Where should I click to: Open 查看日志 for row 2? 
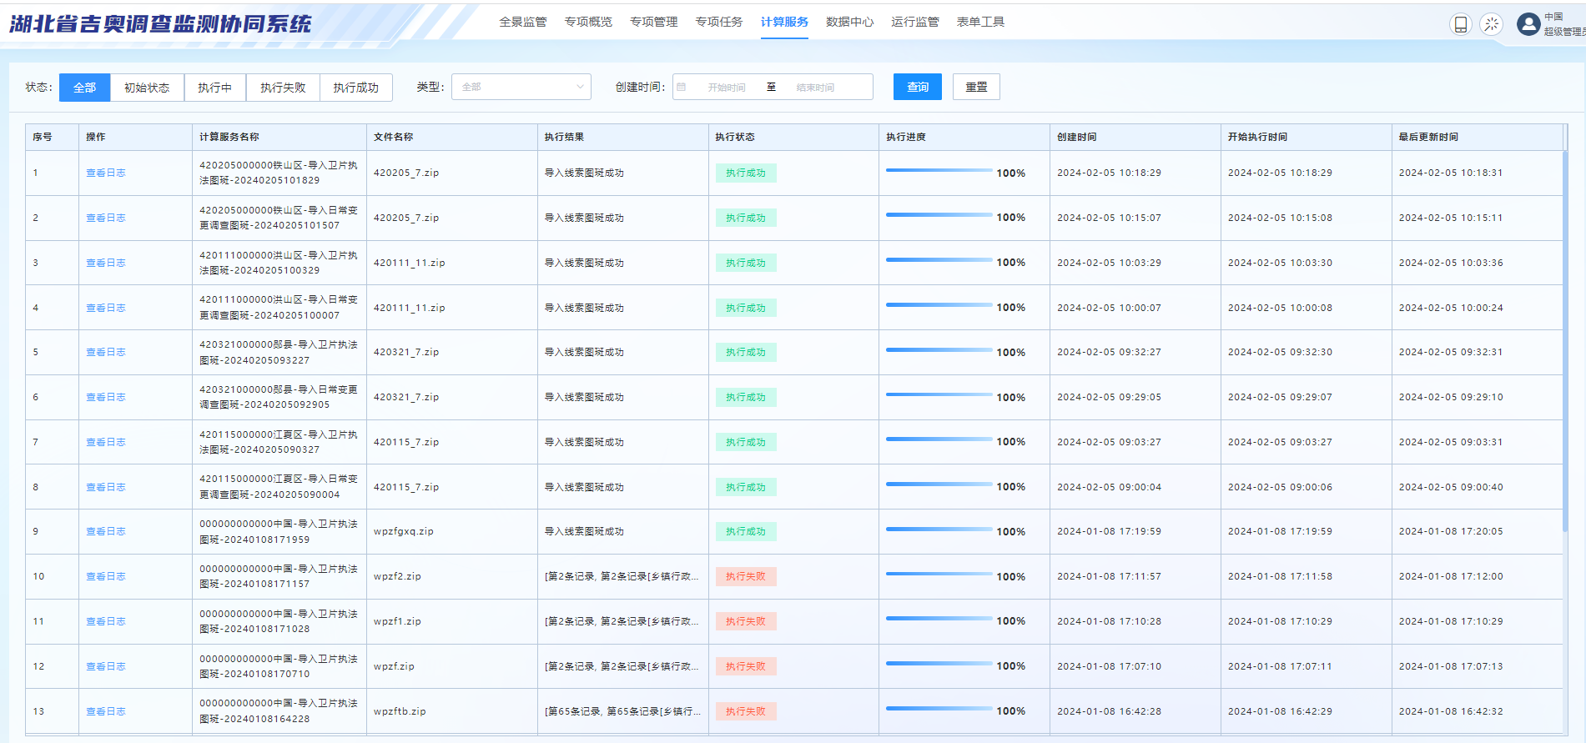point(106,218)
